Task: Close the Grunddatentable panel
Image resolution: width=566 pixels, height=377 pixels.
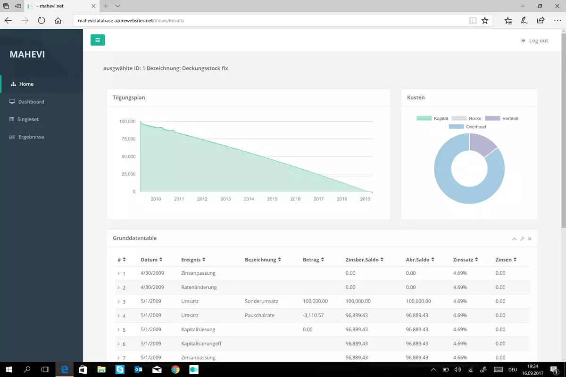Action: pos(530,239)
